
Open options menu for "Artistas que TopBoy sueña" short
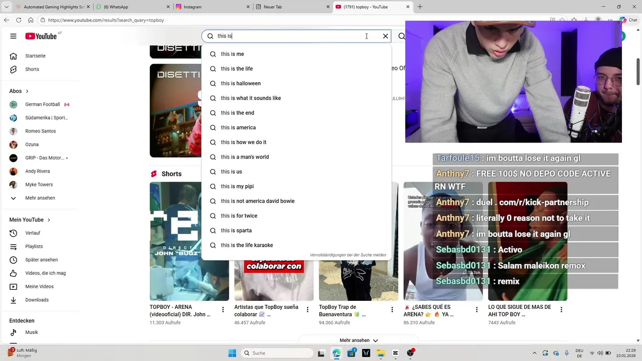tap(307, 310)
